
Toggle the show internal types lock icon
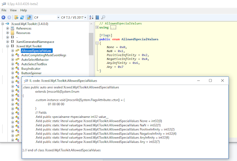[x=29, y=17]
